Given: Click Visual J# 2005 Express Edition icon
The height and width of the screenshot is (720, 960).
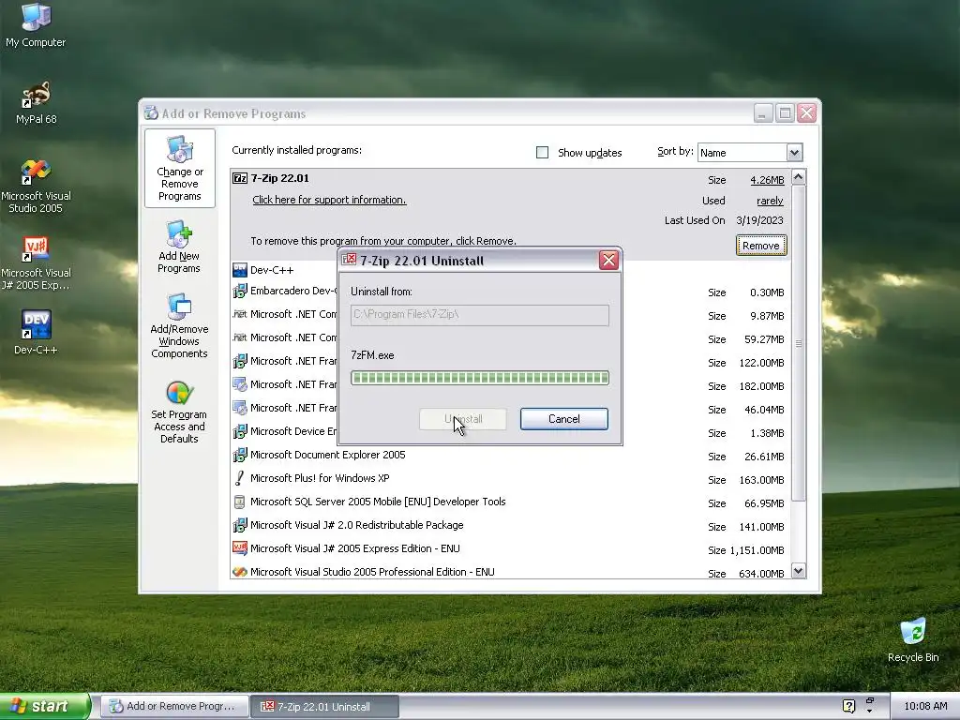Looking at the screenshot, I should [239, 548].
